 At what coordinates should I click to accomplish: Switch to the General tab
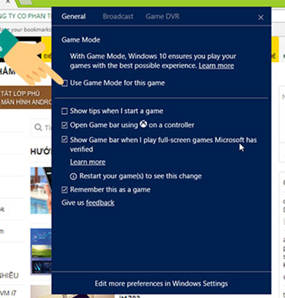(74, 17)
